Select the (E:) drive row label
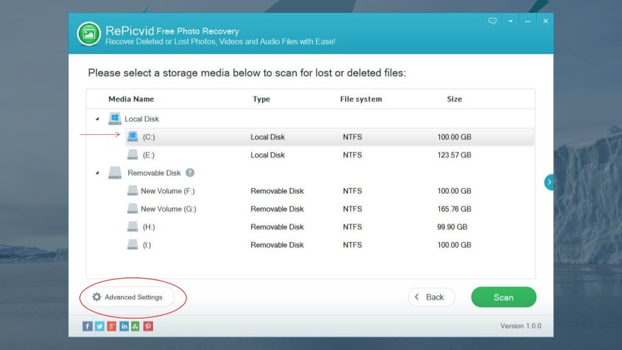This screenshot has height=350, width=622. click(x=149, y=155)
